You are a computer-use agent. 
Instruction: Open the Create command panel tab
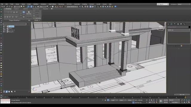pos(168,24)
